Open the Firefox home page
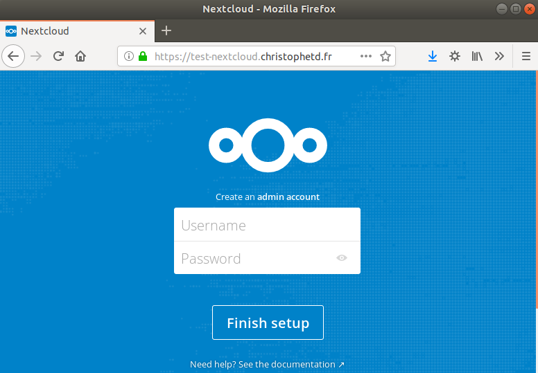 pyautogui.click(x=80, y=56)
